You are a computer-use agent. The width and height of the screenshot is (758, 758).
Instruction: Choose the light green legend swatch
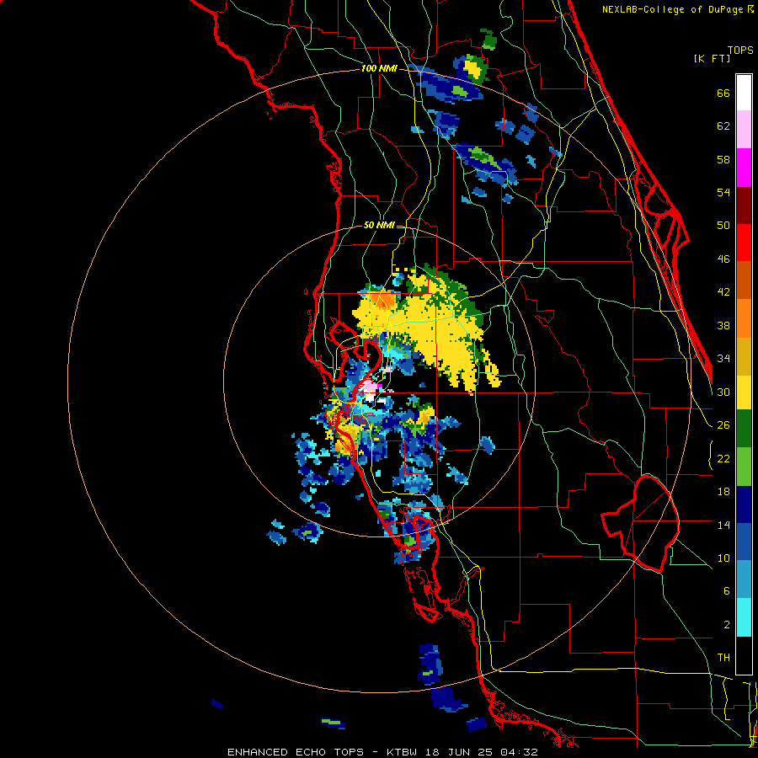pyautogui.click(x=744, y=466)
